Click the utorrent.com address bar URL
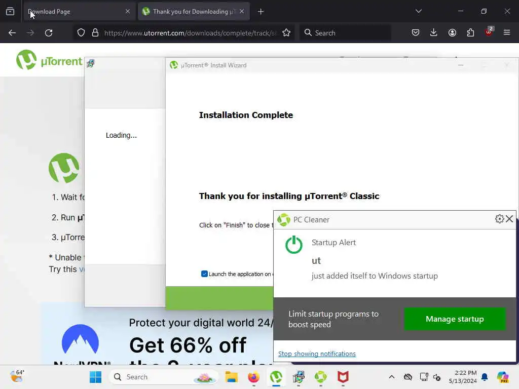The width and height of the screenshot is (519, 389). pyautogui.click(x=190, y=33)
